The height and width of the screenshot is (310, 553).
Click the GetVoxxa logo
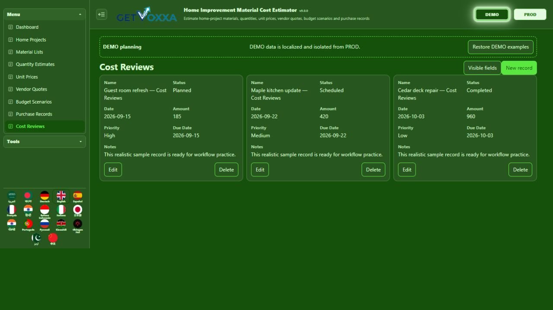tap(146, 15)
